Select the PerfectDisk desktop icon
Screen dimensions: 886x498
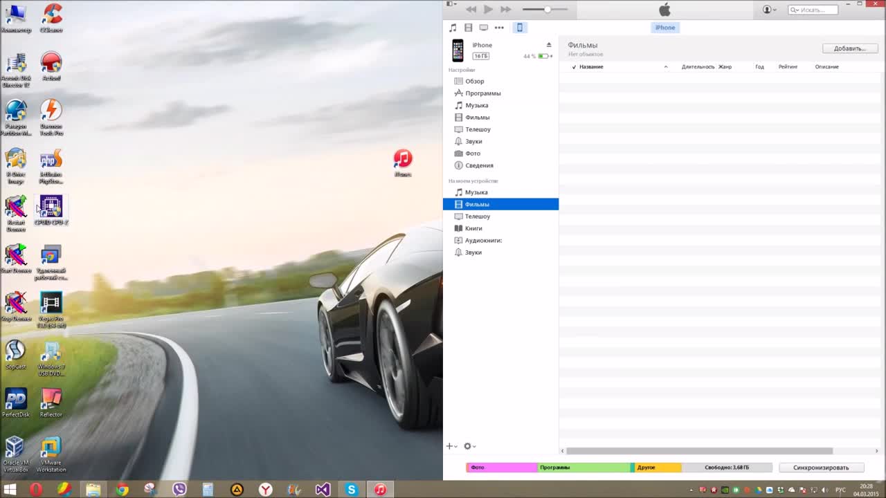coord(15,403)
